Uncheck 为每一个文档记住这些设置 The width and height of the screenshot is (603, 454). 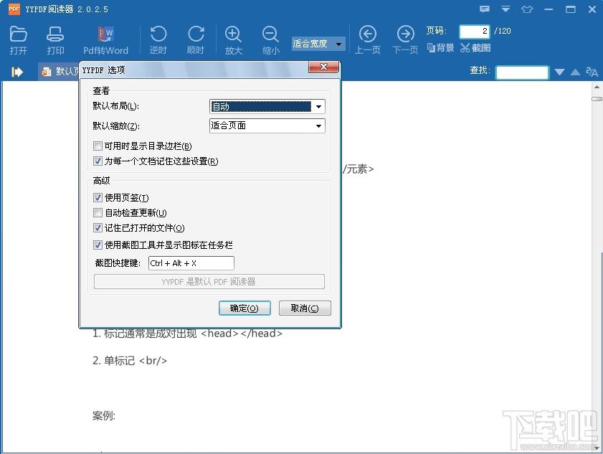coord(98,161)
